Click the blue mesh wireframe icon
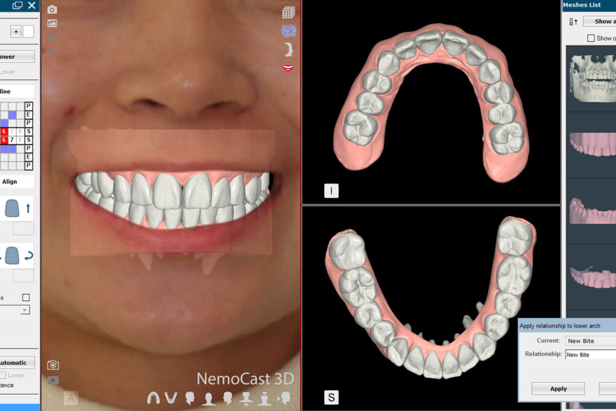This screenshot has width=616, height=411. [x=289, y=31]
